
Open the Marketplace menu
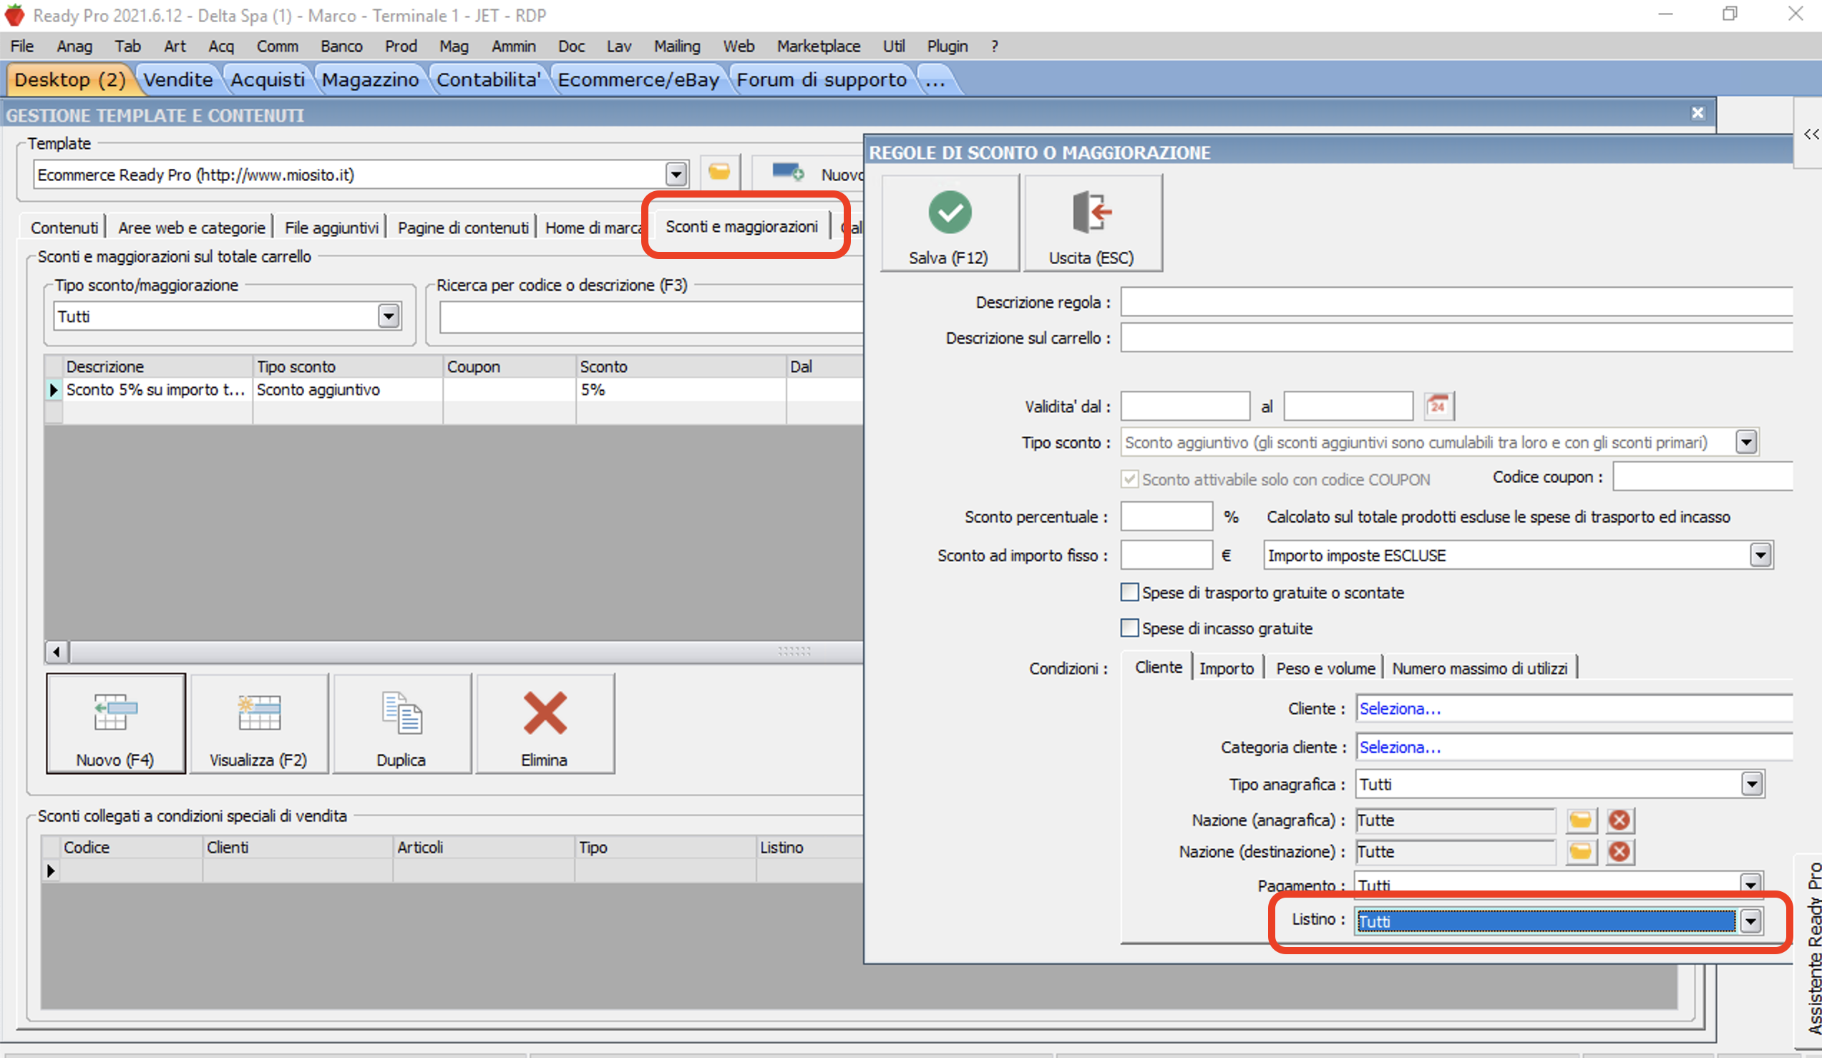point(819,47)
